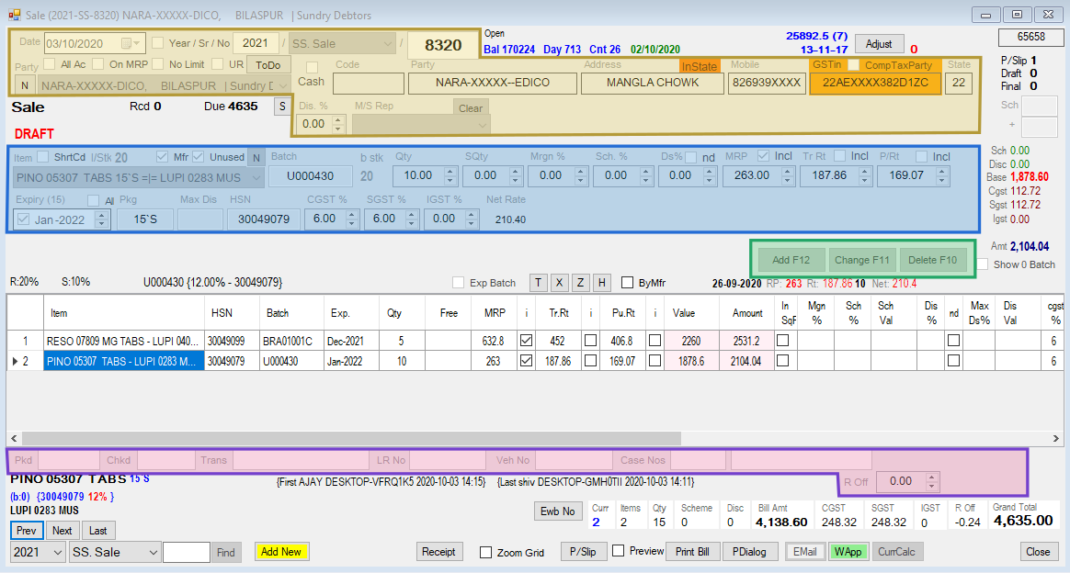Select the RESO 07809 MG TABS row
The height and width of the screenshot is (573, 1070).
tap(123, 341)
